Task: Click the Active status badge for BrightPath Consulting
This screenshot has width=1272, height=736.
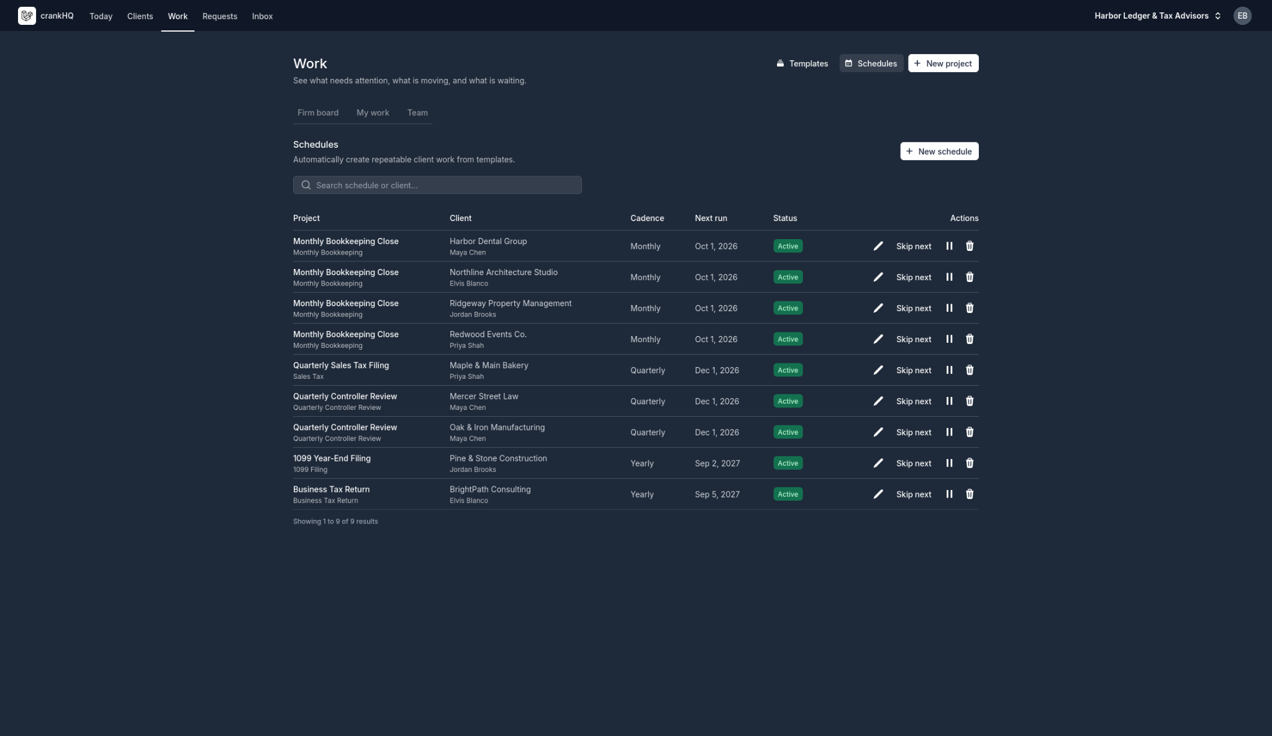Action: [788, 494]
